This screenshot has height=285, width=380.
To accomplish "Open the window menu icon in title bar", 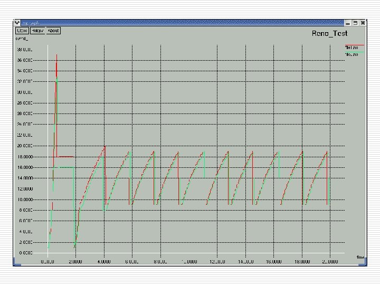I will 17,23.
